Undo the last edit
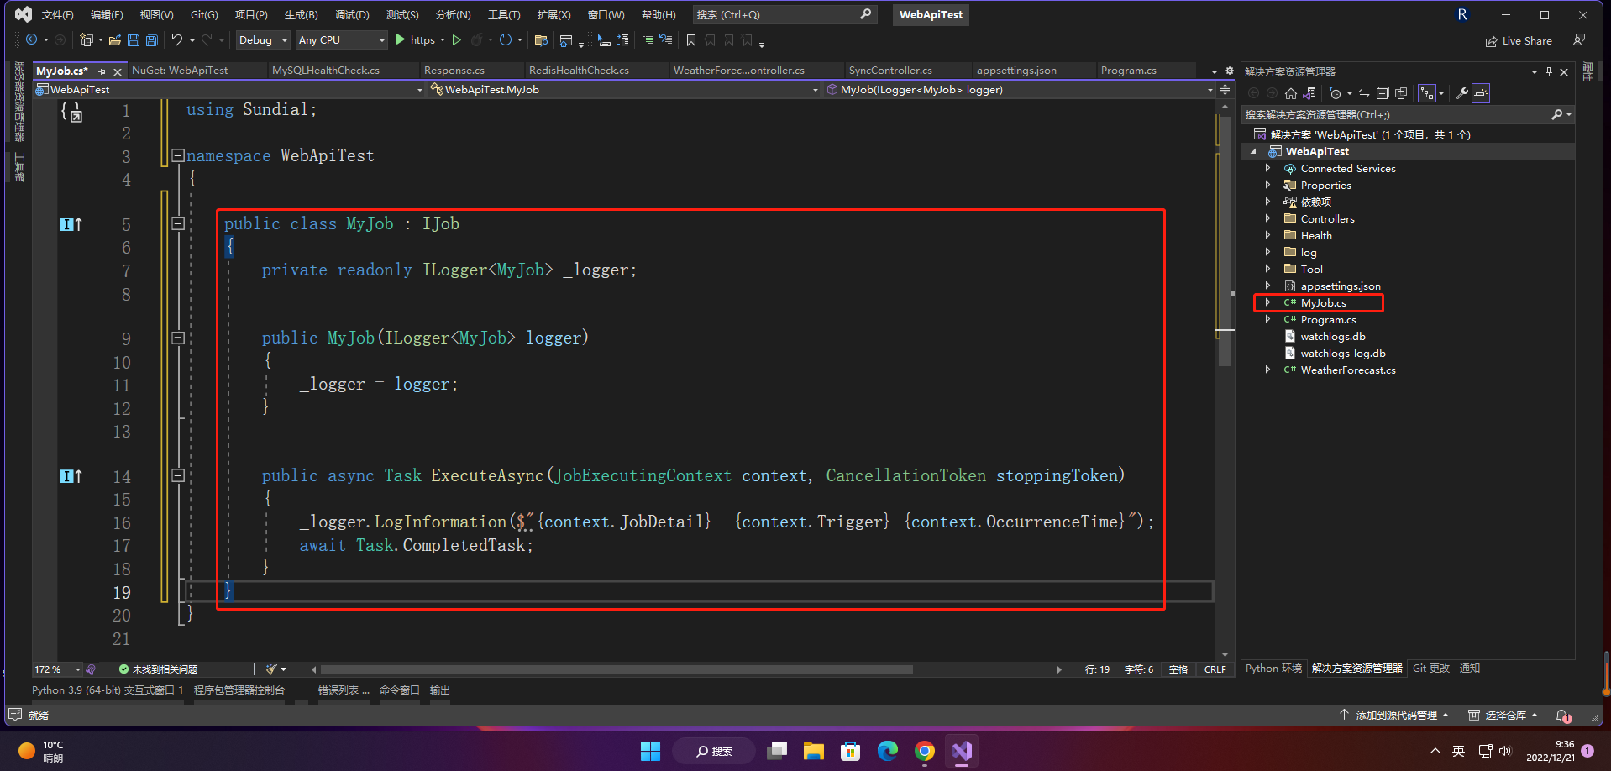Viewport: 1611px width, 771px height. point(176,39)
